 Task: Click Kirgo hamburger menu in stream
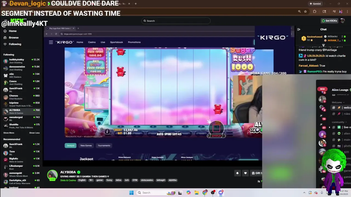point(51,42)
